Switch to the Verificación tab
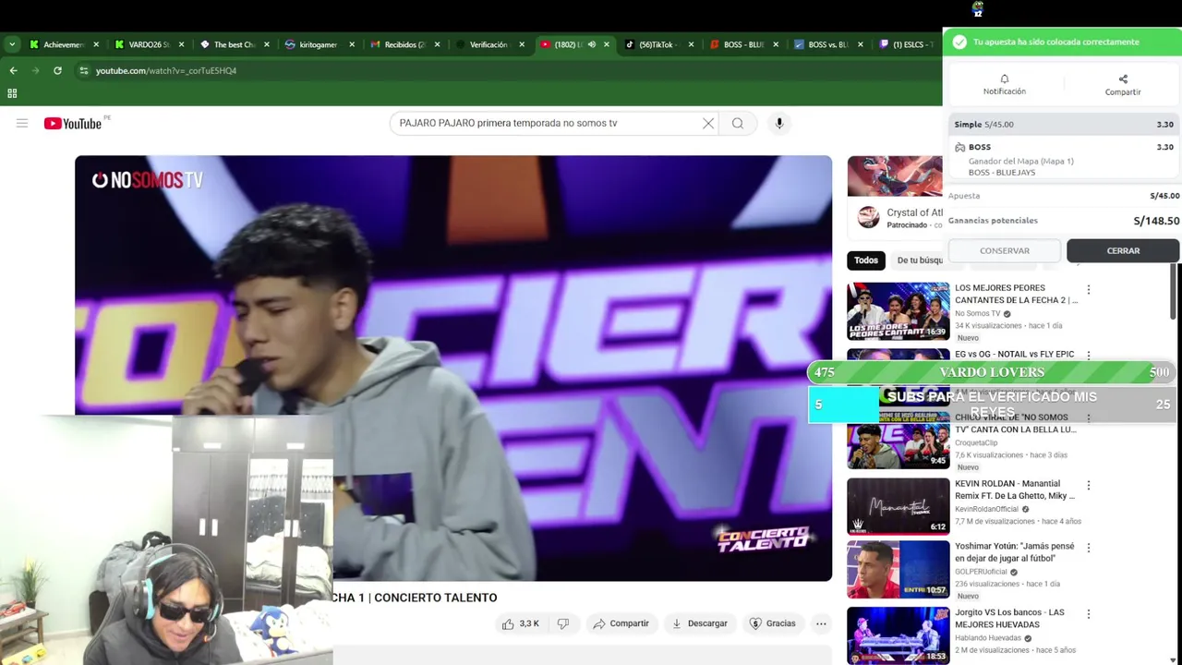Screen dimensions: 1182x665 coord(488,44)
